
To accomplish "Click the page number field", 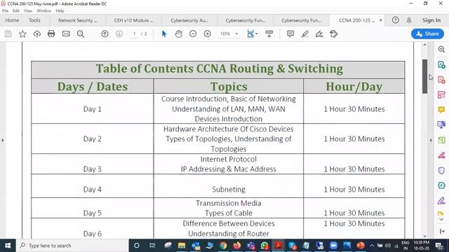I will [x=134, y=34].
